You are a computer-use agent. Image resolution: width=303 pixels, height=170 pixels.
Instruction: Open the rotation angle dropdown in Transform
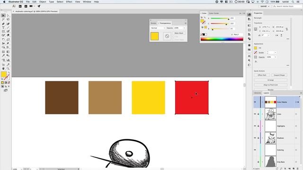[268, 35]
